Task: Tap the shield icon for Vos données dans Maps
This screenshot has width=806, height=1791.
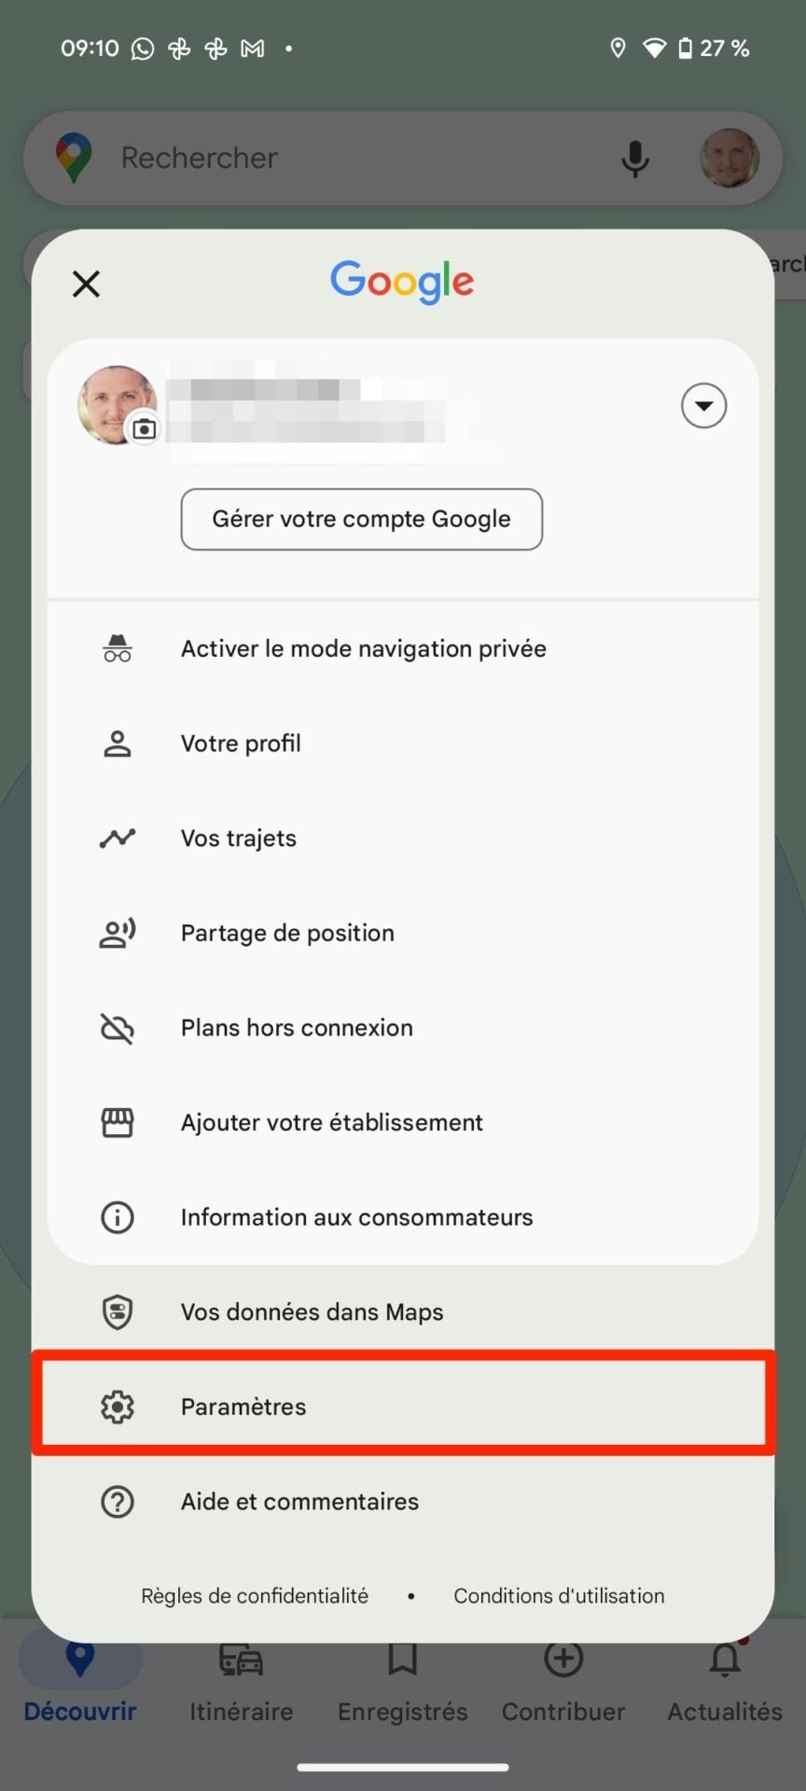Action: [x=118, y=1312]
